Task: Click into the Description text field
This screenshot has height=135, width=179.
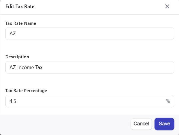Action: point(90,68)
